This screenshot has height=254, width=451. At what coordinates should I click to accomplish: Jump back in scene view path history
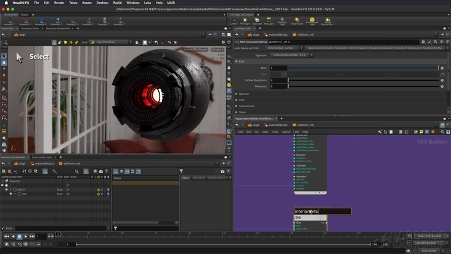tap(3, 35)
